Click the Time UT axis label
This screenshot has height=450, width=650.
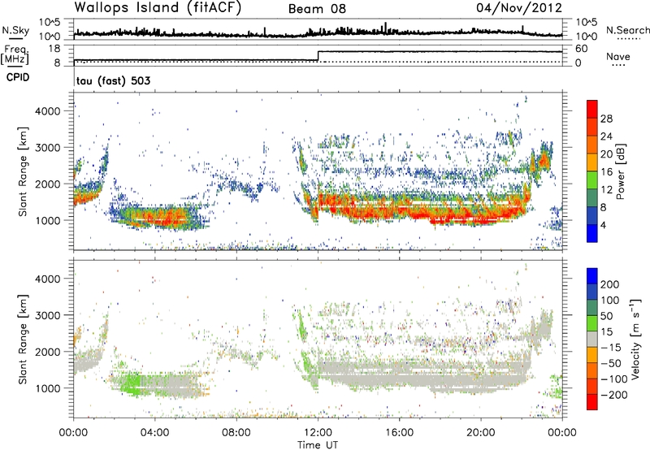coord(318,444)
